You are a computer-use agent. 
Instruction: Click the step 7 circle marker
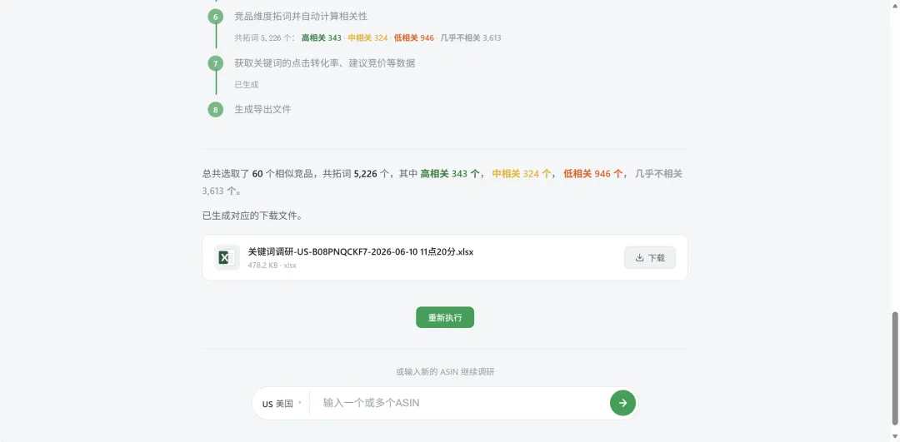[x=215, y=63]
